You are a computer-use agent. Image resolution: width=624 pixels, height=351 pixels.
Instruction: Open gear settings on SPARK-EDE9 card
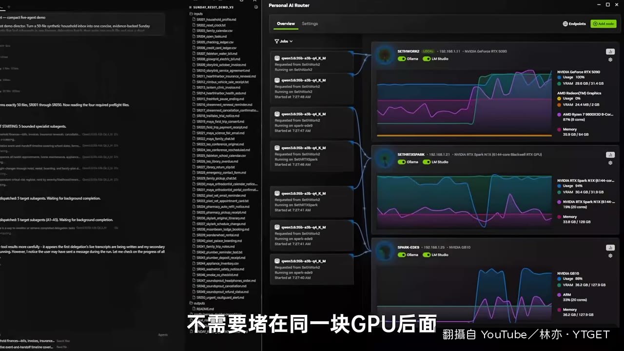(x=610, y=256)
